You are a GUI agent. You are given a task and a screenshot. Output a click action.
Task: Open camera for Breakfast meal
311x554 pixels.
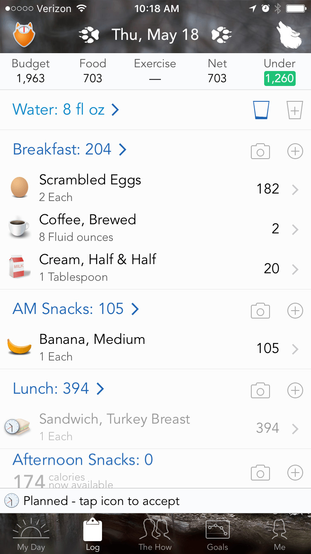point(260,152)
